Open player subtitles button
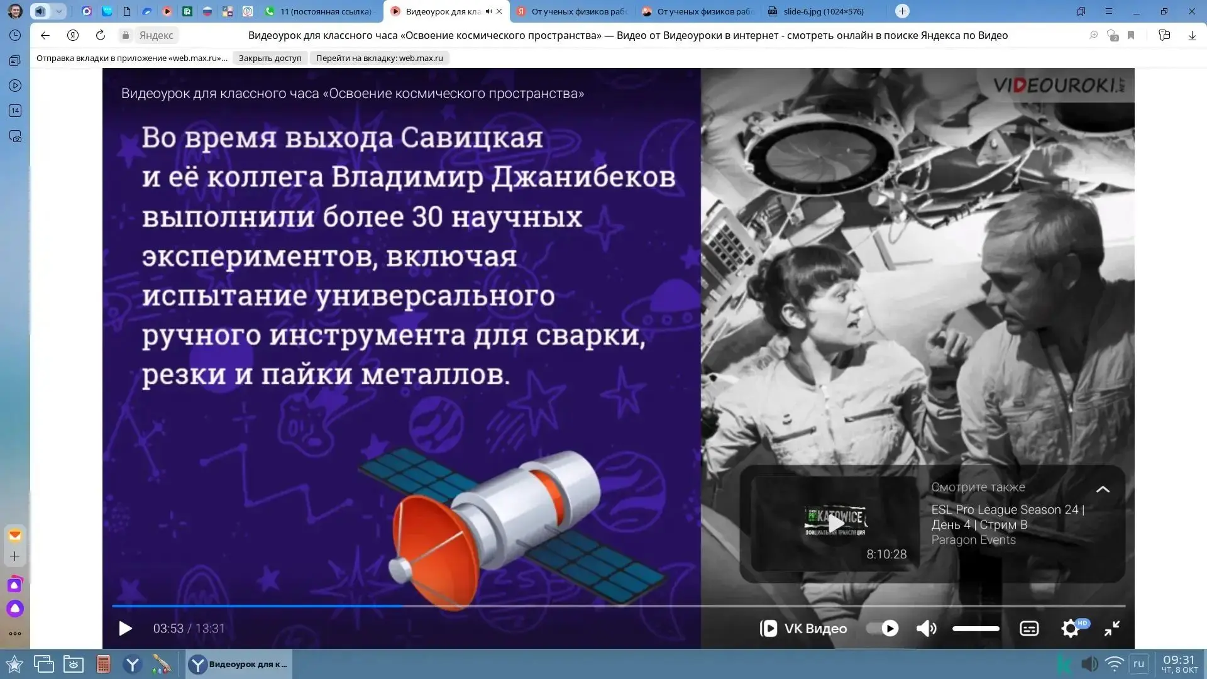The width and height of the screenshot is (1207, 679). click(x=1029, y=628)
